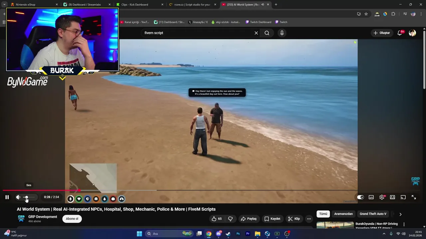Screen dimensions: 426x239
Task: Open the Windows Start menu
Action: click(139, 234)
